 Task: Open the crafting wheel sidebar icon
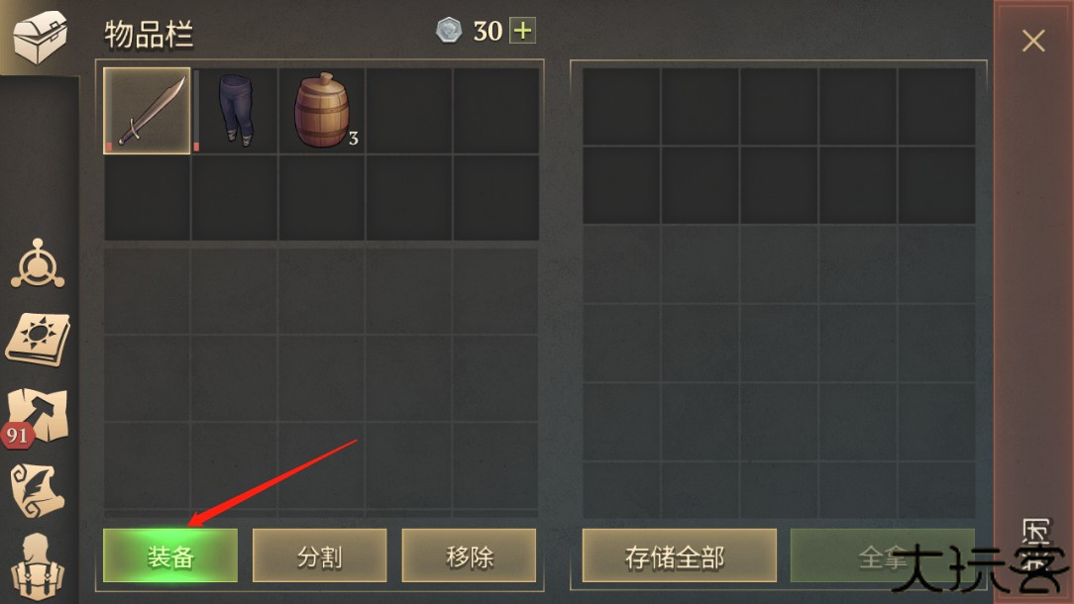pyautogui.click(x=38, y=265)
